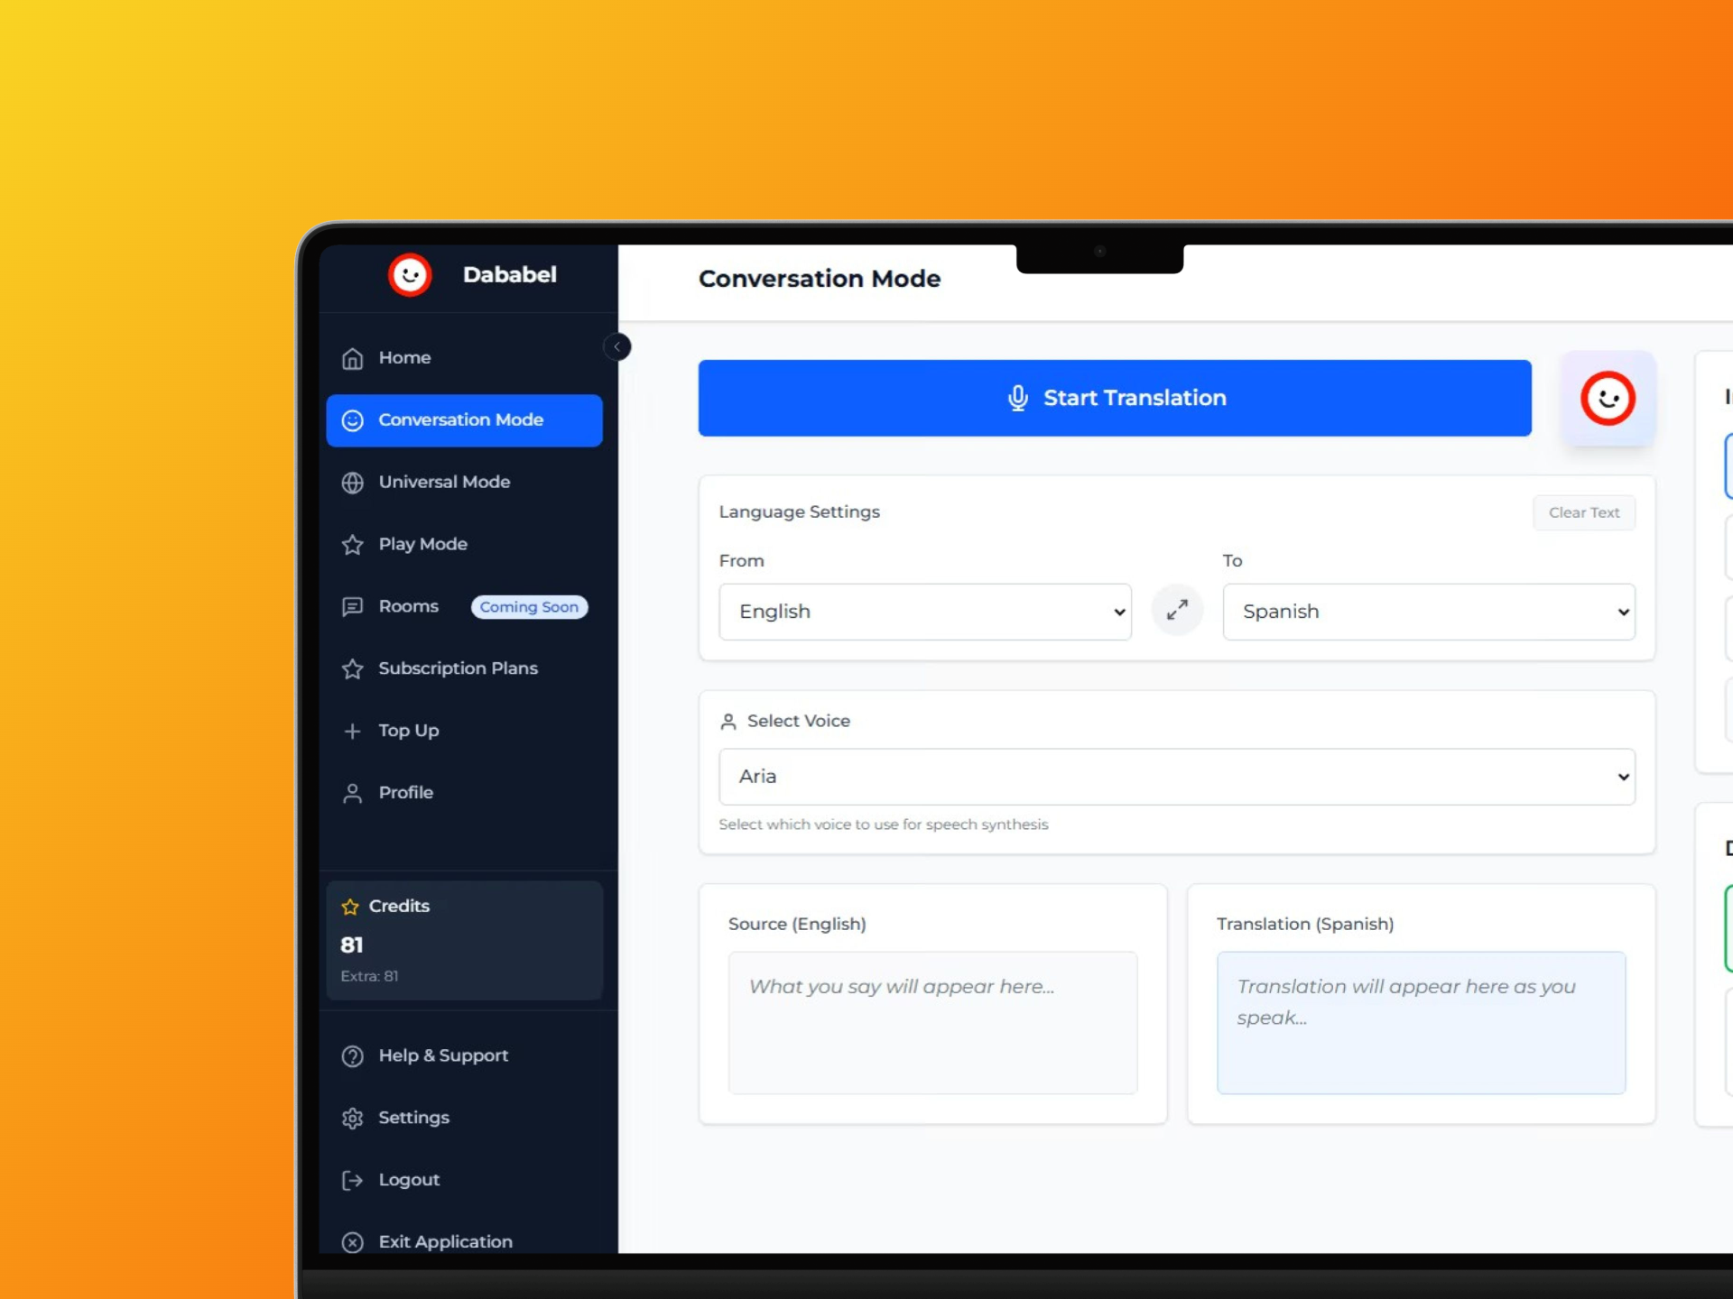Click the Language Settings label
The height and width of the screenshot is (1299, 1733).
click(x=799, y=512)
